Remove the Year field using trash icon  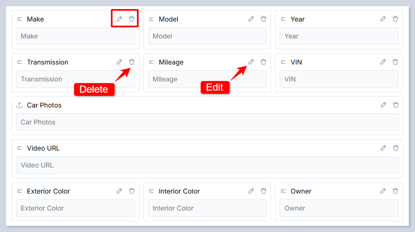point(395,19)
